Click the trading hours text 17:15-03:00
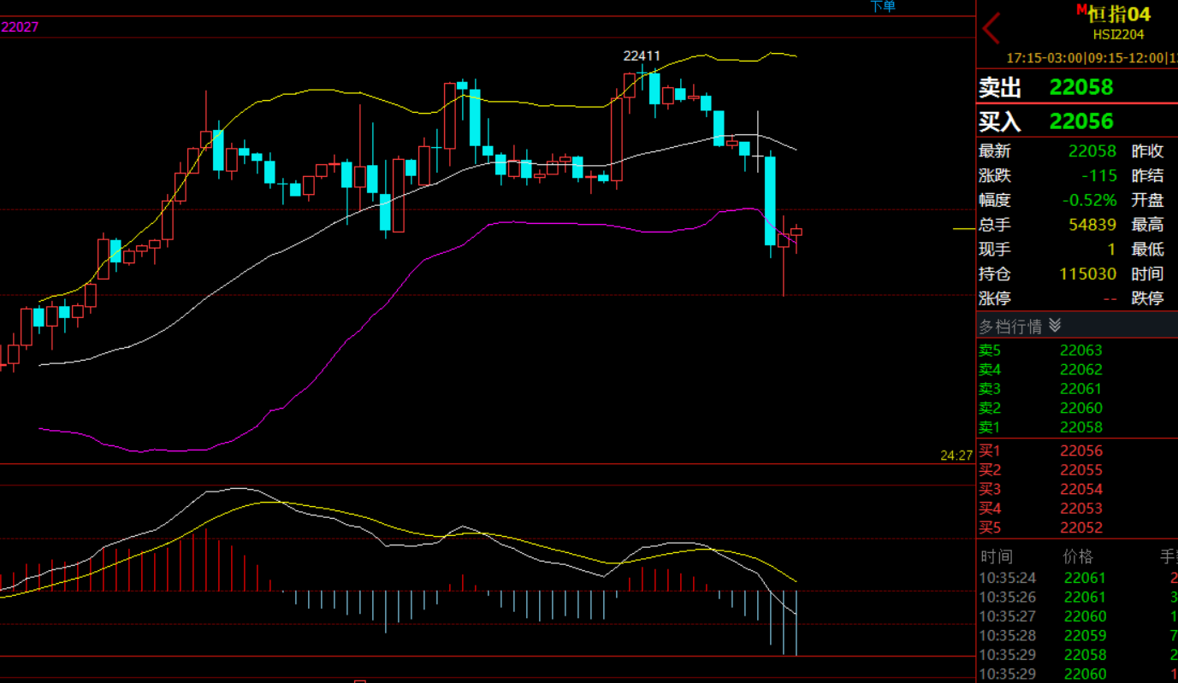 point(1044,58)
